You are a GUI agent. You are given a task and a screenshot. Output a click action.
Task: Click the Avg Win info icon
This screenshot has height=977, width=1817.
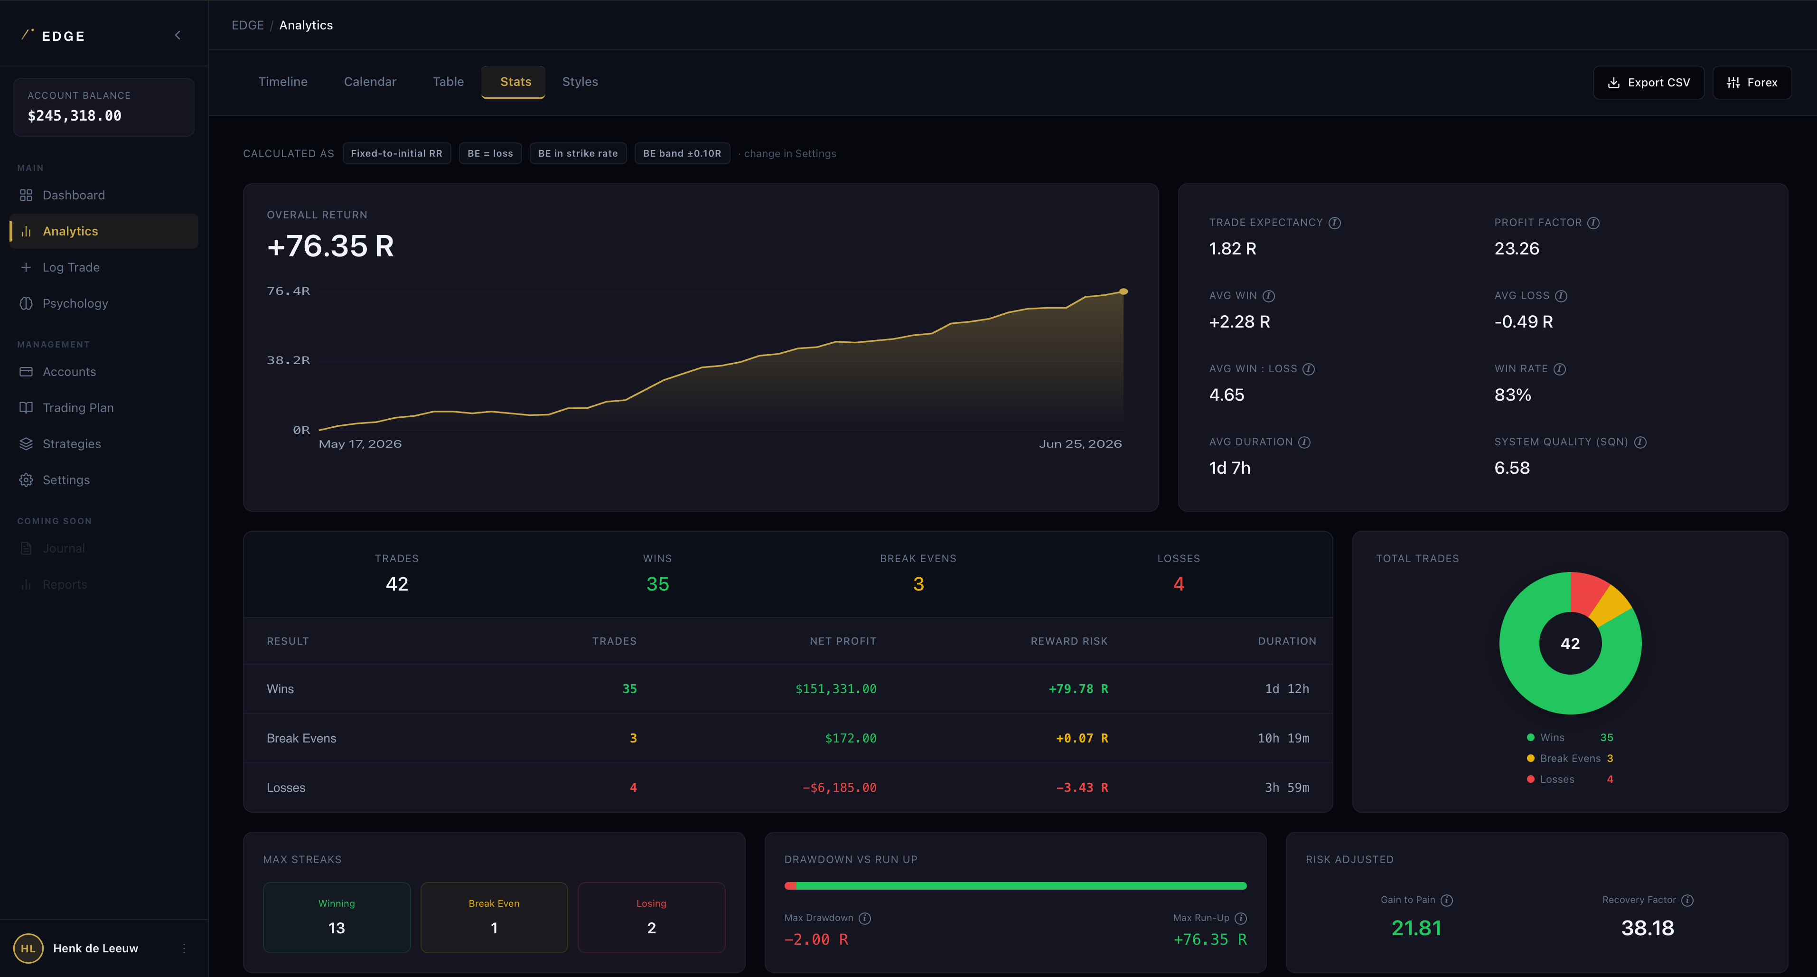pos(1268,296)
